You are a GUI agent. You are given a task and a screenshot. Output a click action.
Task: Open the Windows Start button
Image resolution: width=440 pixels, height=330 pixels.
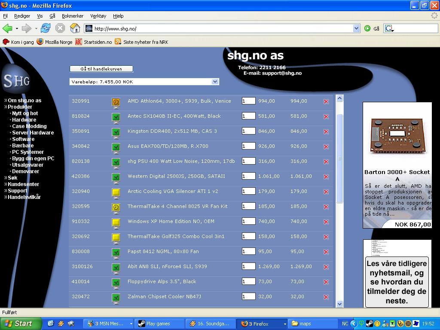pos(21,324)
